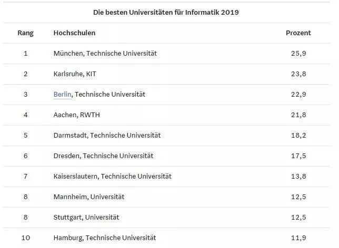The height and width of the screenshot is (248, 339).
Task: Select Hamburg, Technische Universität entry
Action: tap(105, 238)
